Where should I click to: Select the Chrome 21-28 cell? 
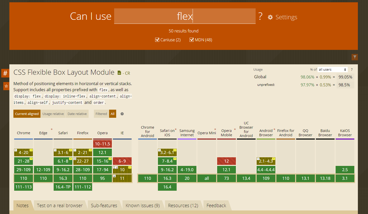pyautogui.click(x=24, y=161)
